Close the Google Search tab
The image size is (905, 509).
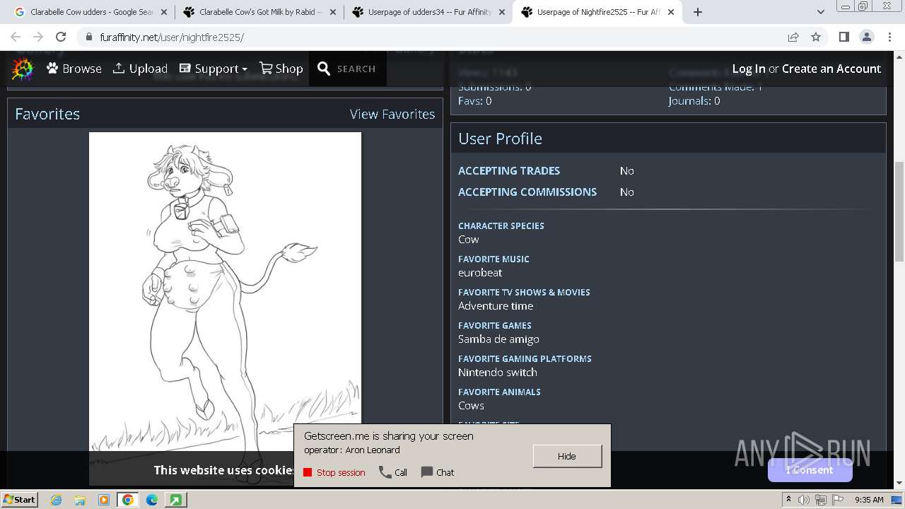[x=165, y=12]
